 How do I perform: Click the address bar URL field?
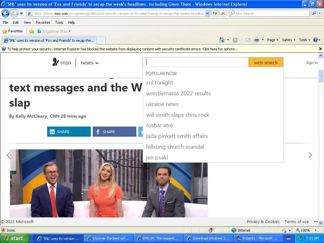pos(118,13)
